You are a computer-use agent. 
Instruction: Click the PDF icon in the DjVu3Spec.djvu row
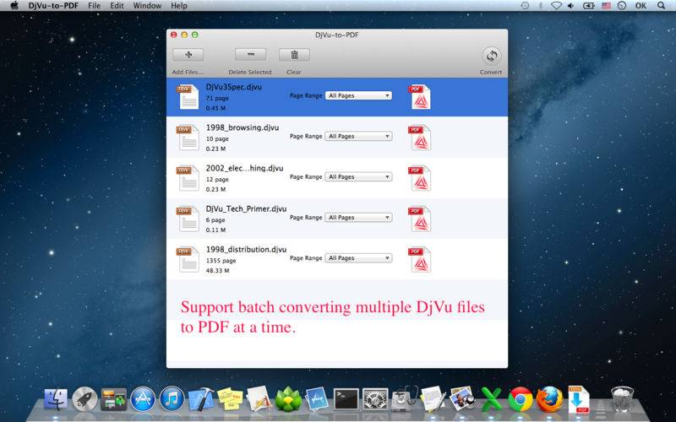[419, 97]
